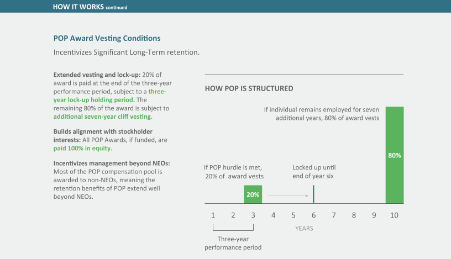Click the green 20% vesting bar
The image size is (451, 259).
click(x=253, y=194)
